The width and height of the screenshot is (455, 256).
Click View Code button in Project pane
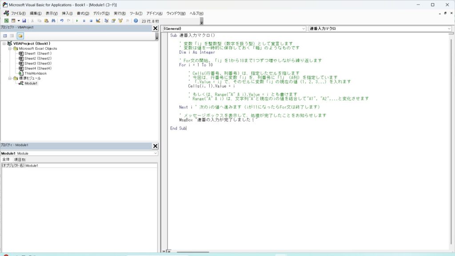5,36
